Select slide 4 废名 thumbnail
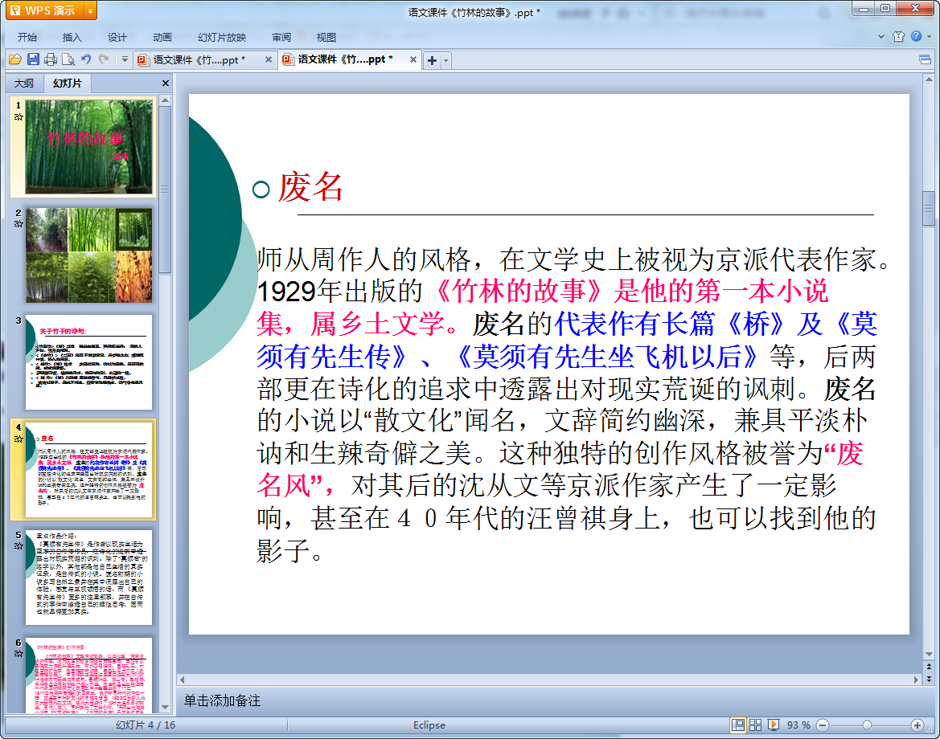The width and height of the screenshot is (940, 739). tap(88, 470)
